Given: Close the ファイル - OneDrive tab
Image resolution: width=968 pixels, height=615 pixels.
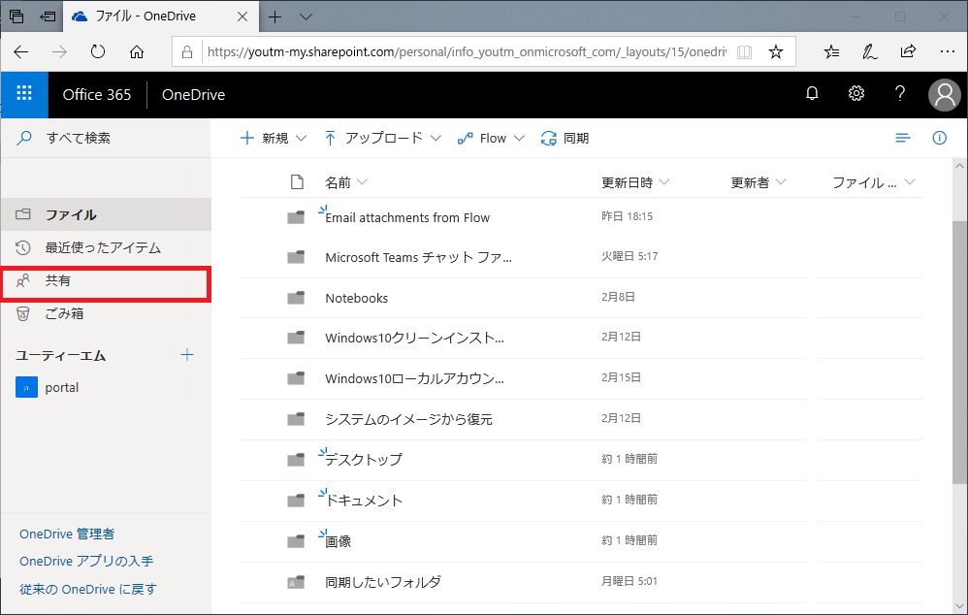Looking at the screenshot, I should click(242, 16).
